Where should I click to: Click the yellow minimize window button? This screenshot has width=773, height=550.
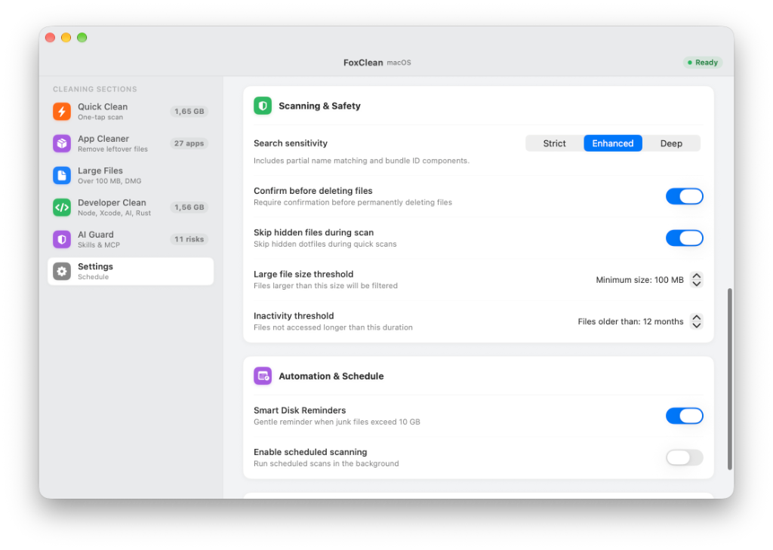click(66, 38)
